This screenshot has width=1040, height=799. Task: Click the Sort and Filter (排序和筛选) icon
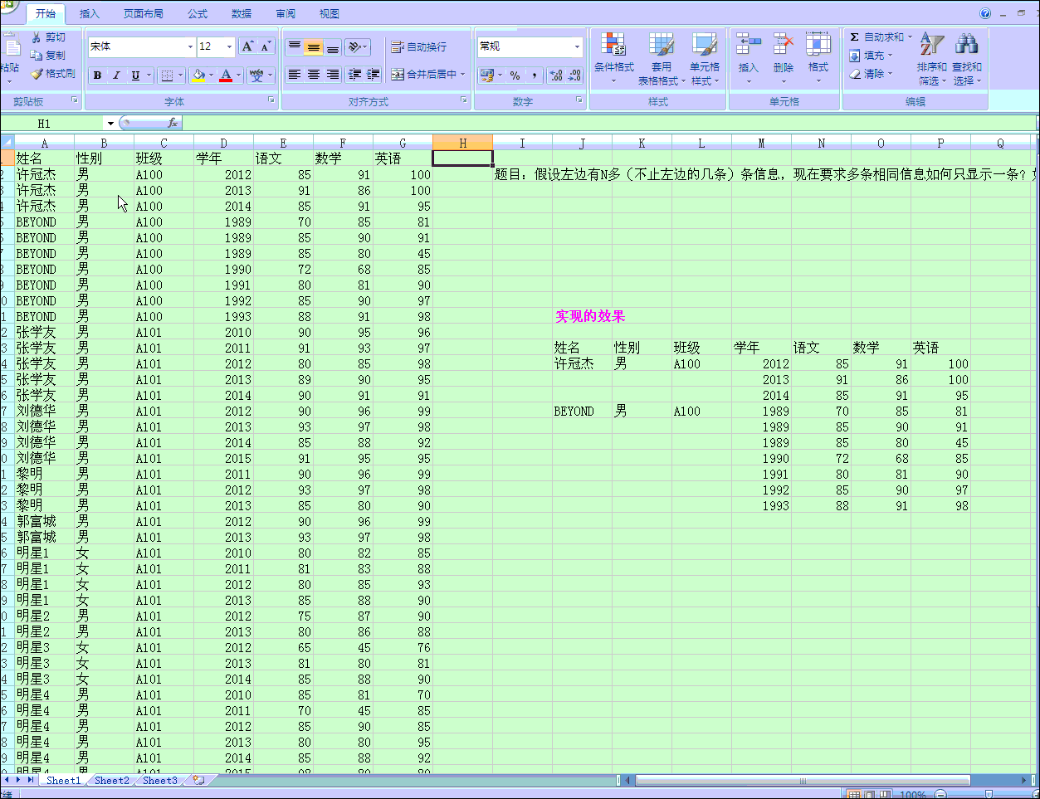pos(931,45)
